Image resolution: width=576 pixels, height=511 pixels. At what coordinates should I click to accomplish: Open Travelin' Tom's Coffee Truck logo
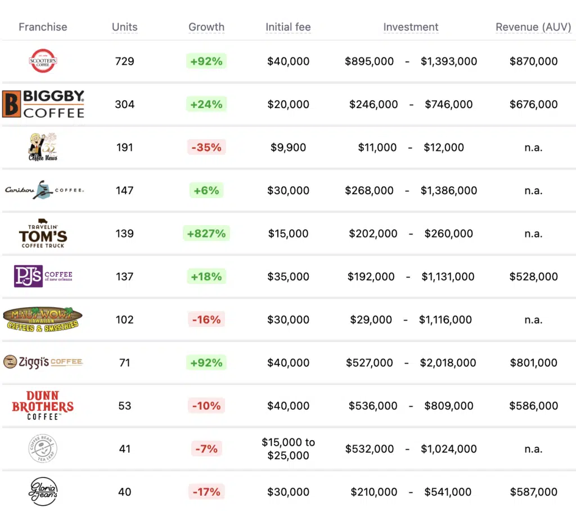pos(43,234)
